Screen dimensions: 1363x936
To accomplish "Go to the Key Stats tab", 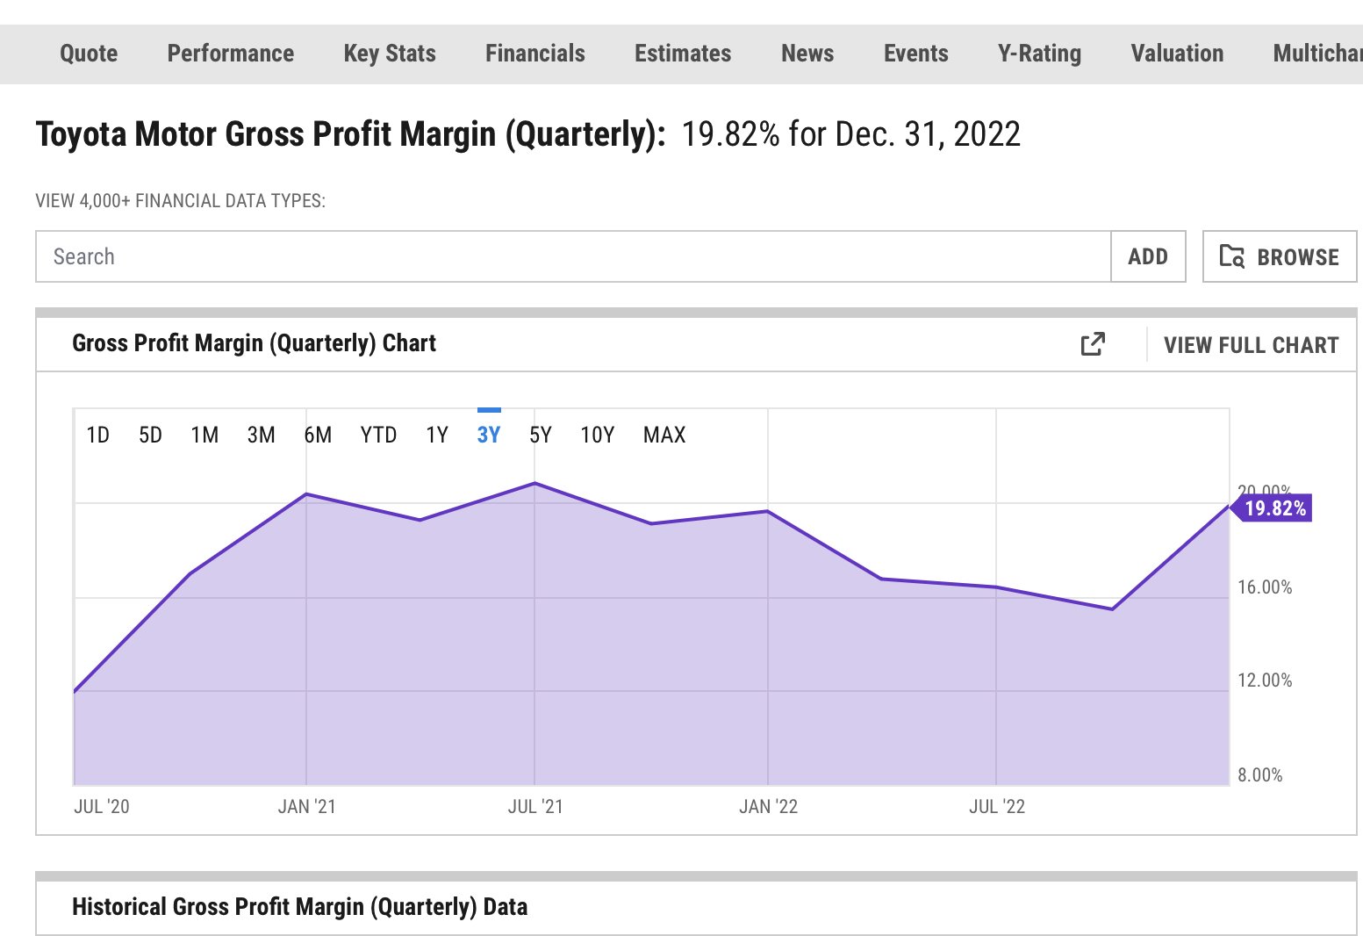I will tap(390, 54).
